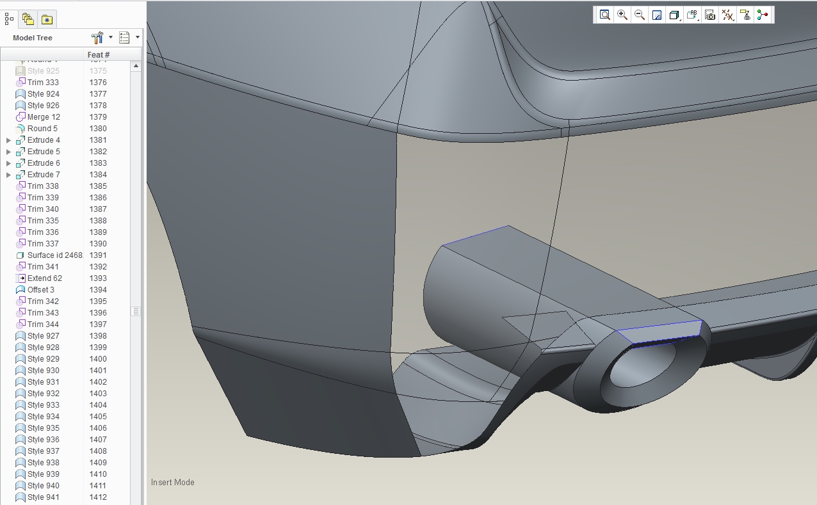
Task: Open the Datum Display Filters dropdown
Action: point(727,15)
